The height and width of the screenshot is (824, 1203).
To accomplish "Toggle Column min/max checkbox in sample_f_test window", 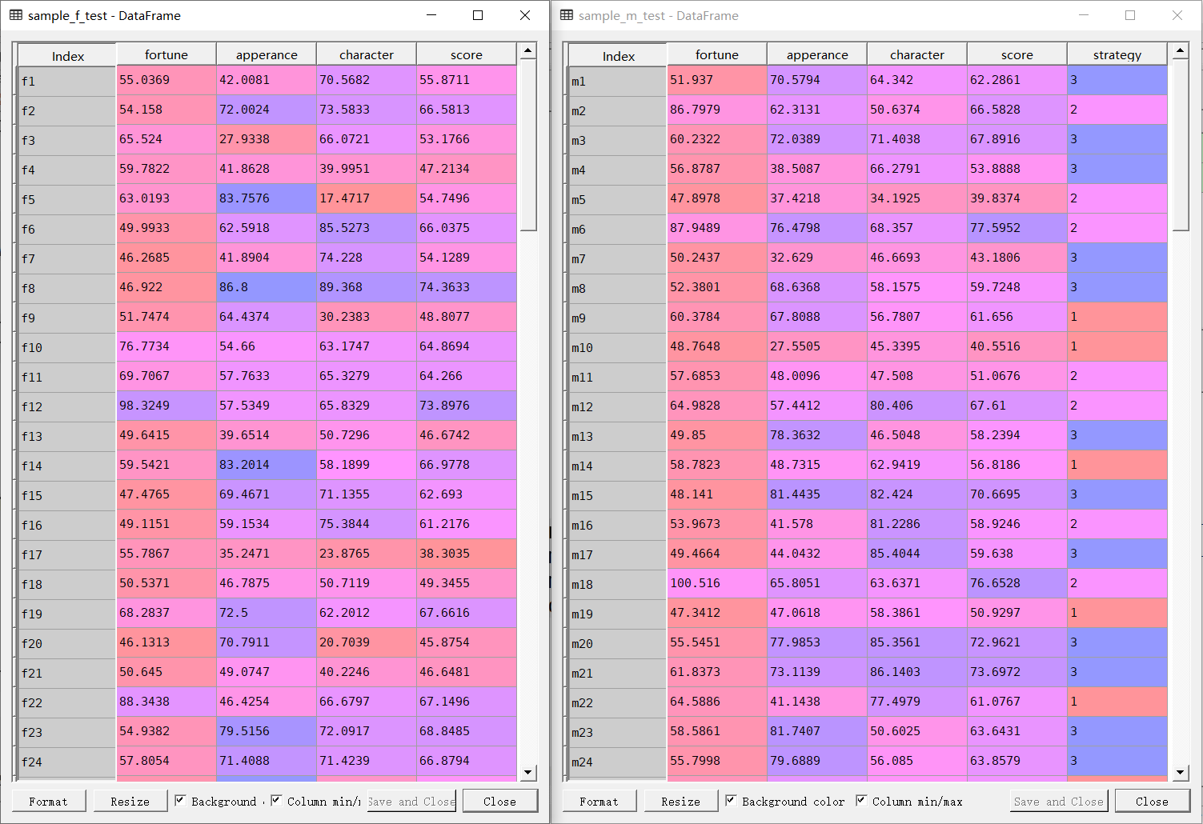I will pyautogui.click(x=276, y=800).
